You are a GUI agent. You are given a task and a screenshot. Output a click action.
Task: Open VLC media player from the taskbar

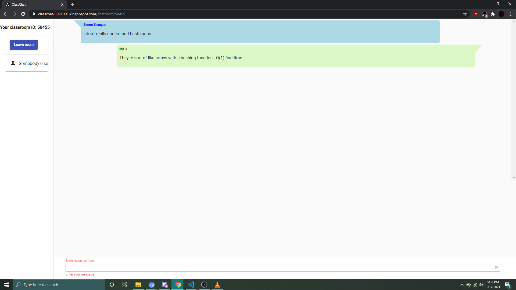(217, 285)
